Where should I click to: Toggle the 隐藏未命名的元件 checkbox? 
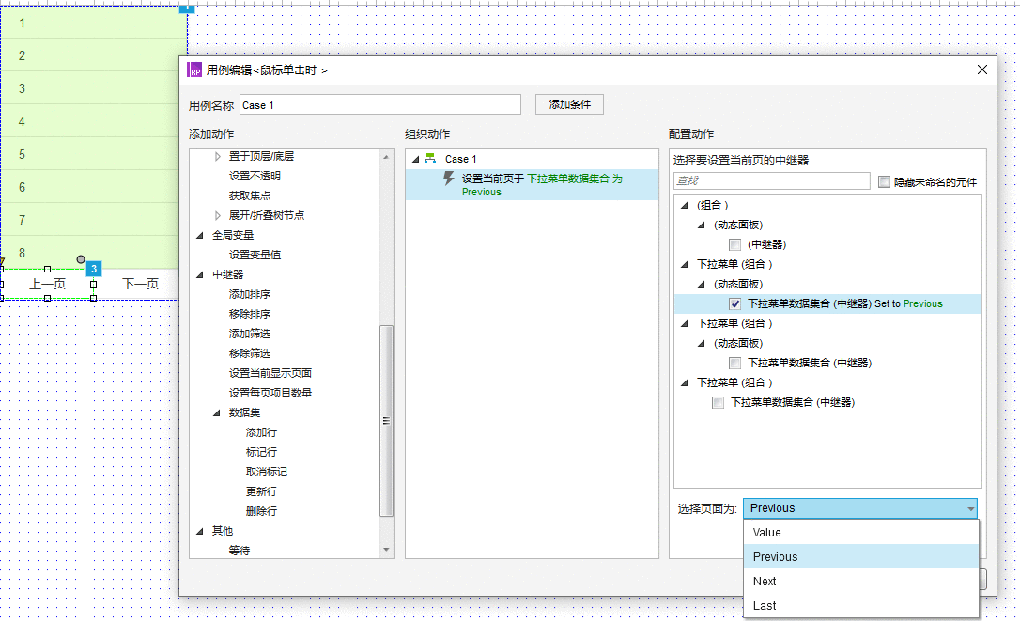[884, 182]
